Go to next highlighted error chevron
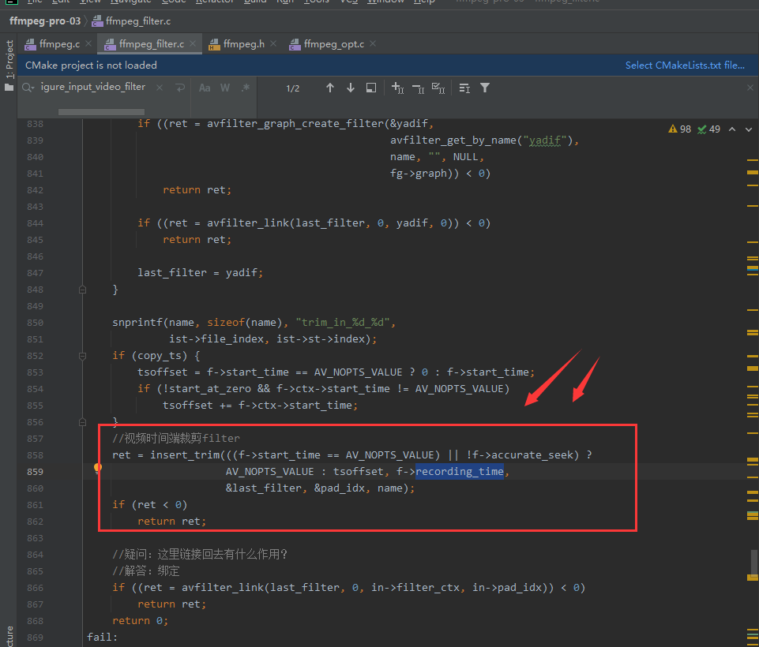 click(749, 129)
